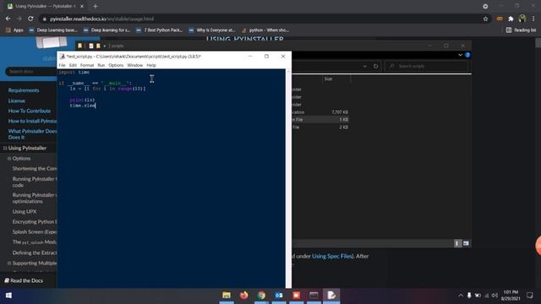Open Chrome's three-dot menu
Viewport: 541px width, 304px height.
[533, 19]
